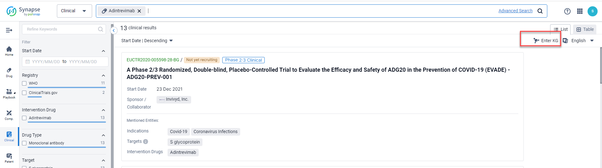This screenshot has width=602, height=168.
Task: Open the apps grid icon
Action: click(x=580, y=11)
